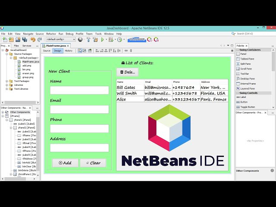Click the first align icon in designer toolbar
This screenshot has height=207, width=276.
pyautogui.click(x=97, y=51)
